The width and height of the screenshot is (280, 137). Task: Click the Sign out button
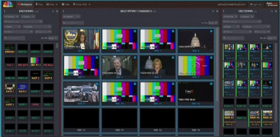tap(256, 4)
